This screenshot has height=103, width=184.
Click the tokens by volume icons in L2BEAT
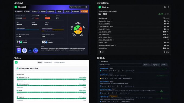click(x=45, y=42)
